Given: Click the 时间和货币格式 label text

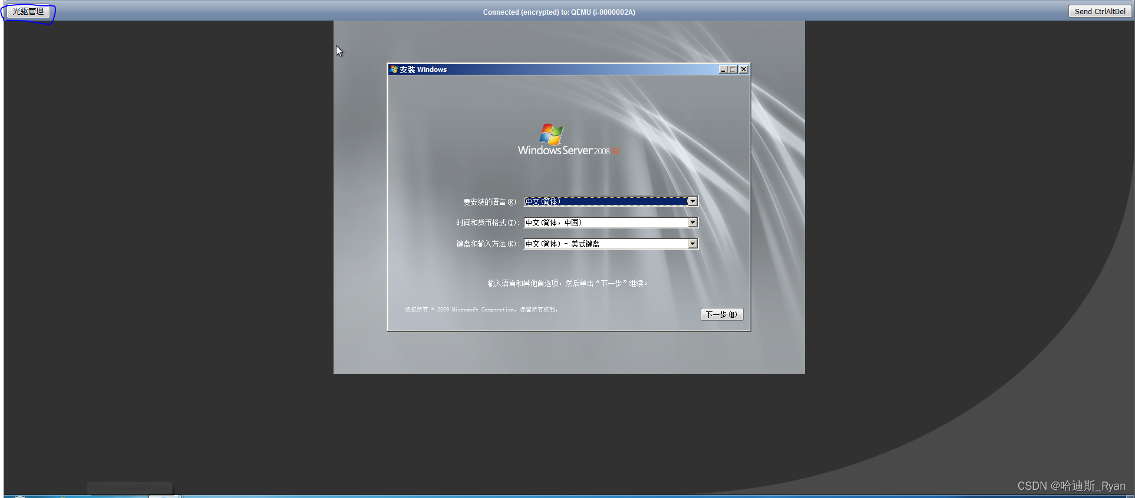Looking at the screenshot, I should coord(487,223).
